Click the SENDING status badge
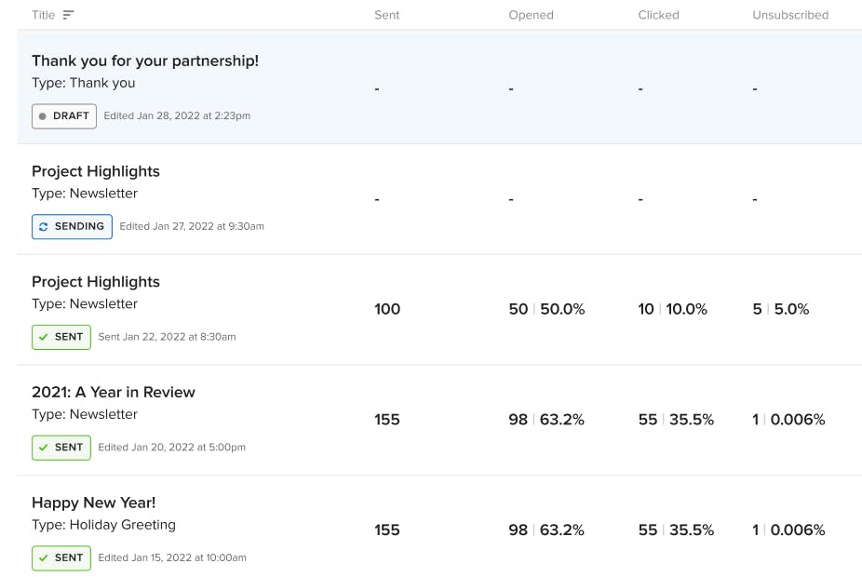The height and width of the screenshot is (577, 862). click(x=72, y=227)
